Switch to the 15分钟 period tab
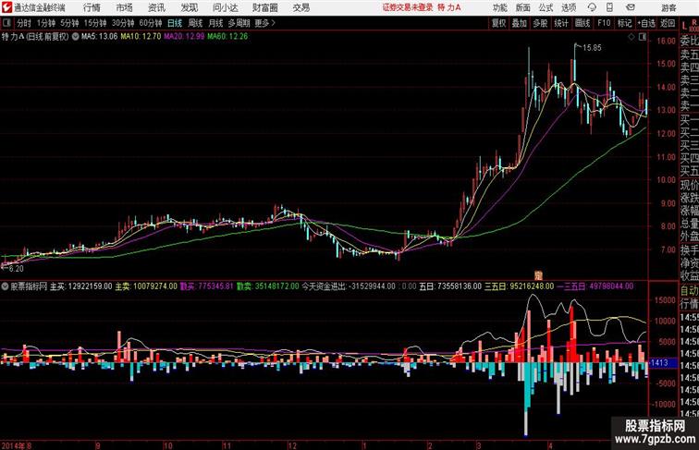 [x=95, y=23]
